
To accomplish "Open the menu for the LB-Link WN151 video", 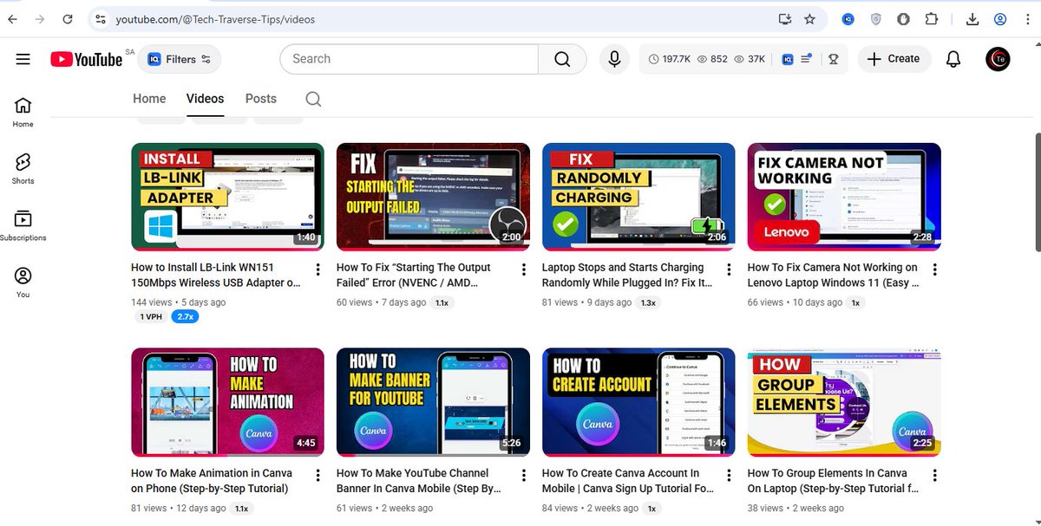I will point(318,269).
